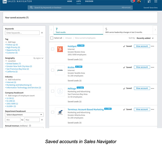Click the annual revenue help icon
Screen dimensions: 162x145
[x=30, y=125]
